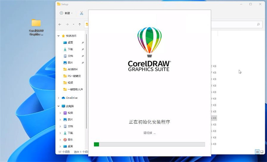This screenshot has width=267, height=162.
Task: Go up one folder level with up arrow
Action: pyautogui.click(x=80, y=24)
